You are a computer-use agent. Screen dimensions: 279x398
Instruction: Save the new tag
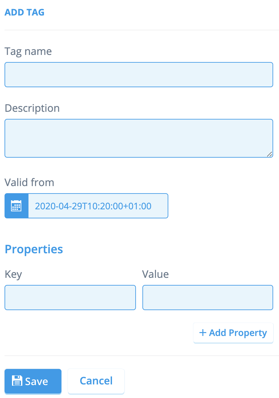click(33, 381)
